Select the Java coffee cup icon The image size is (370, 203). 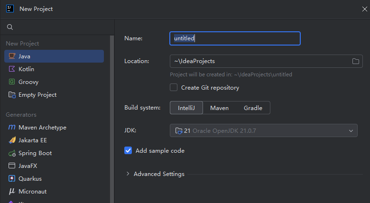tap(12, 56)
